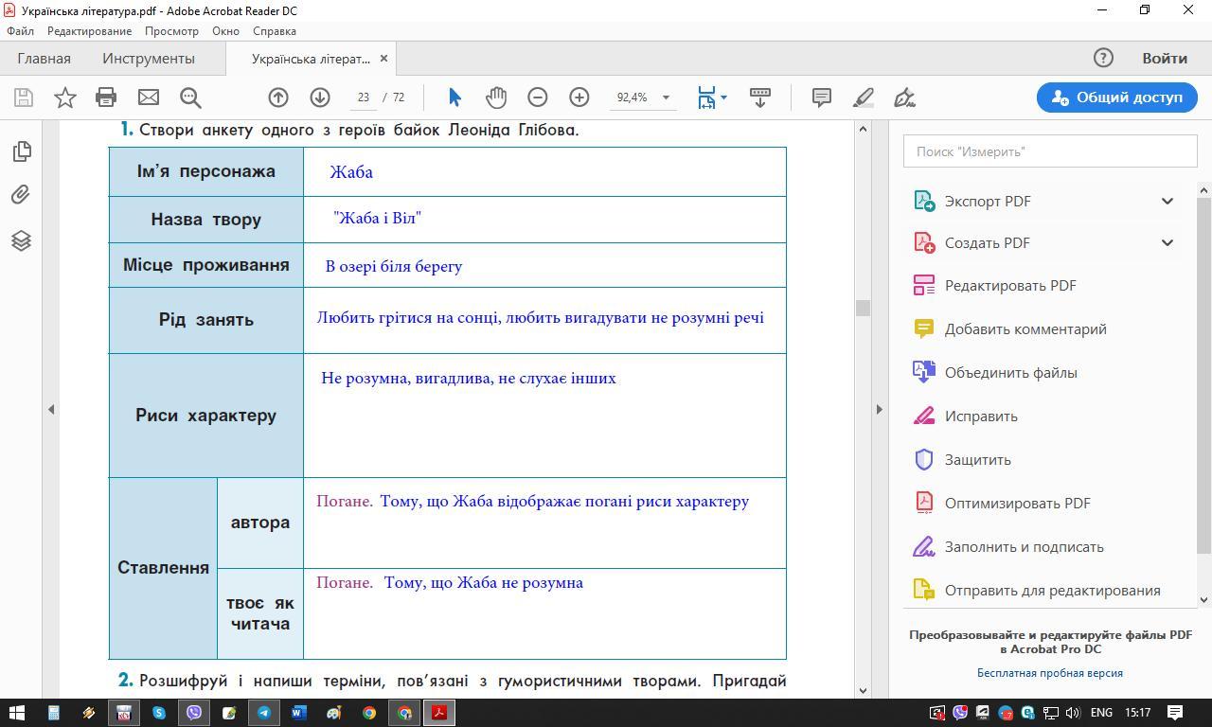Collapse the right tools pane arrow
1212x727 pixels.
[879, 409]
